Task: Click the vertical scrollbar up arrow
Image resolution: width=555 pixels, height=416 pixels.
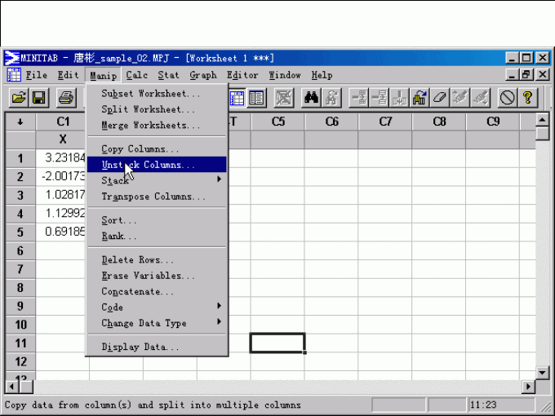Action: pos(542,121)
